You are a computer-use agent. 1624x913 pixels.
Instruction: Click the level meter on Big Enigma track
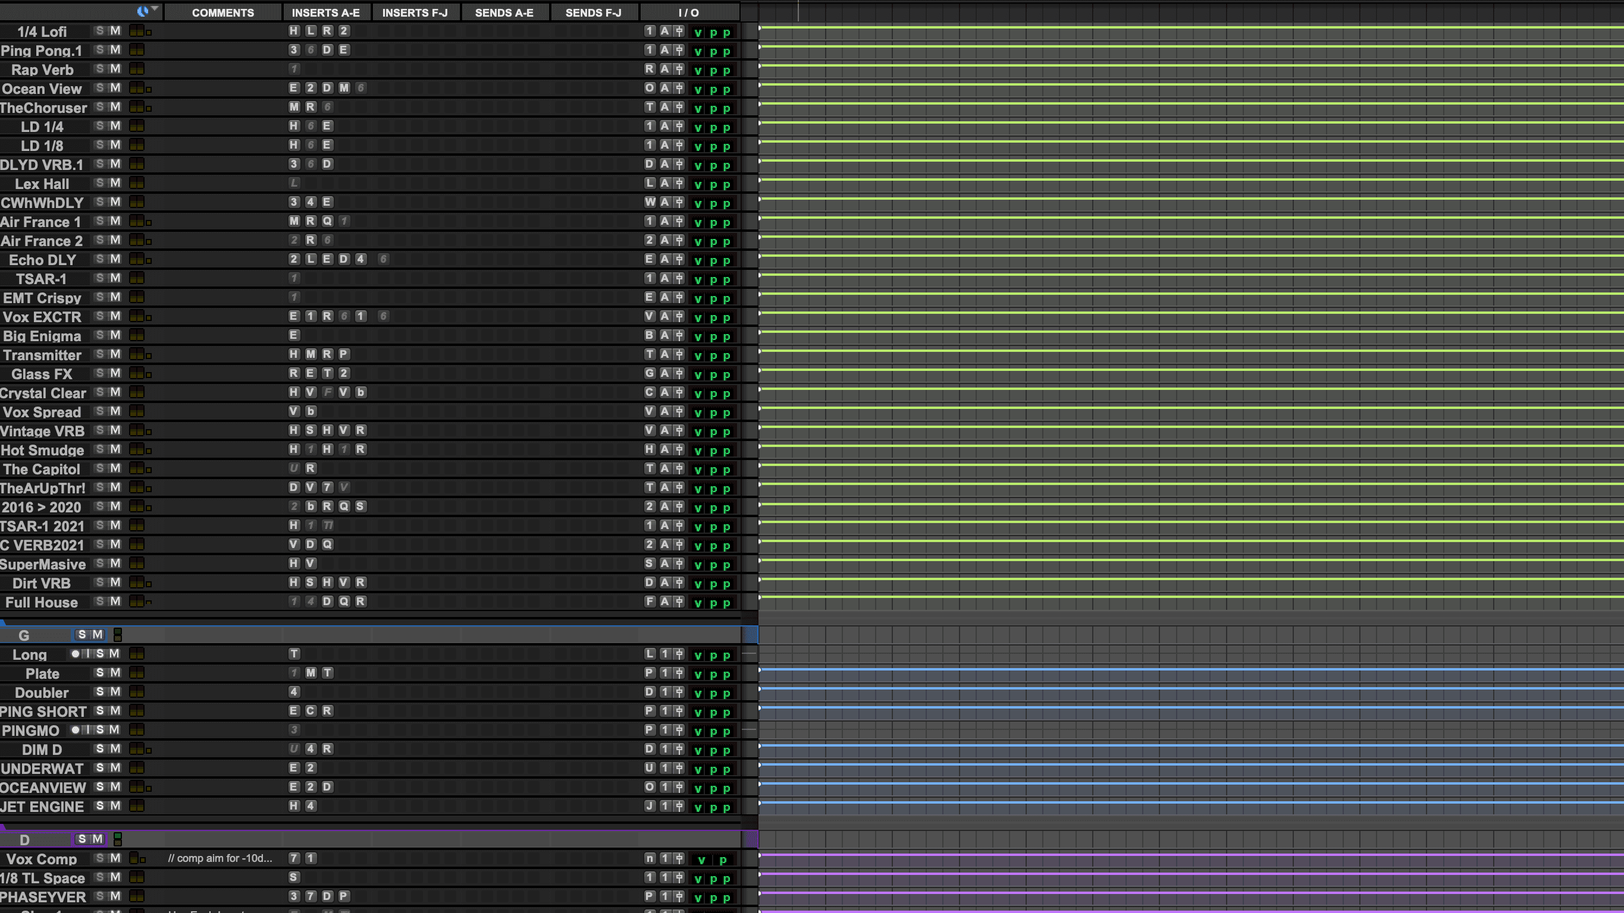[137, 335]
